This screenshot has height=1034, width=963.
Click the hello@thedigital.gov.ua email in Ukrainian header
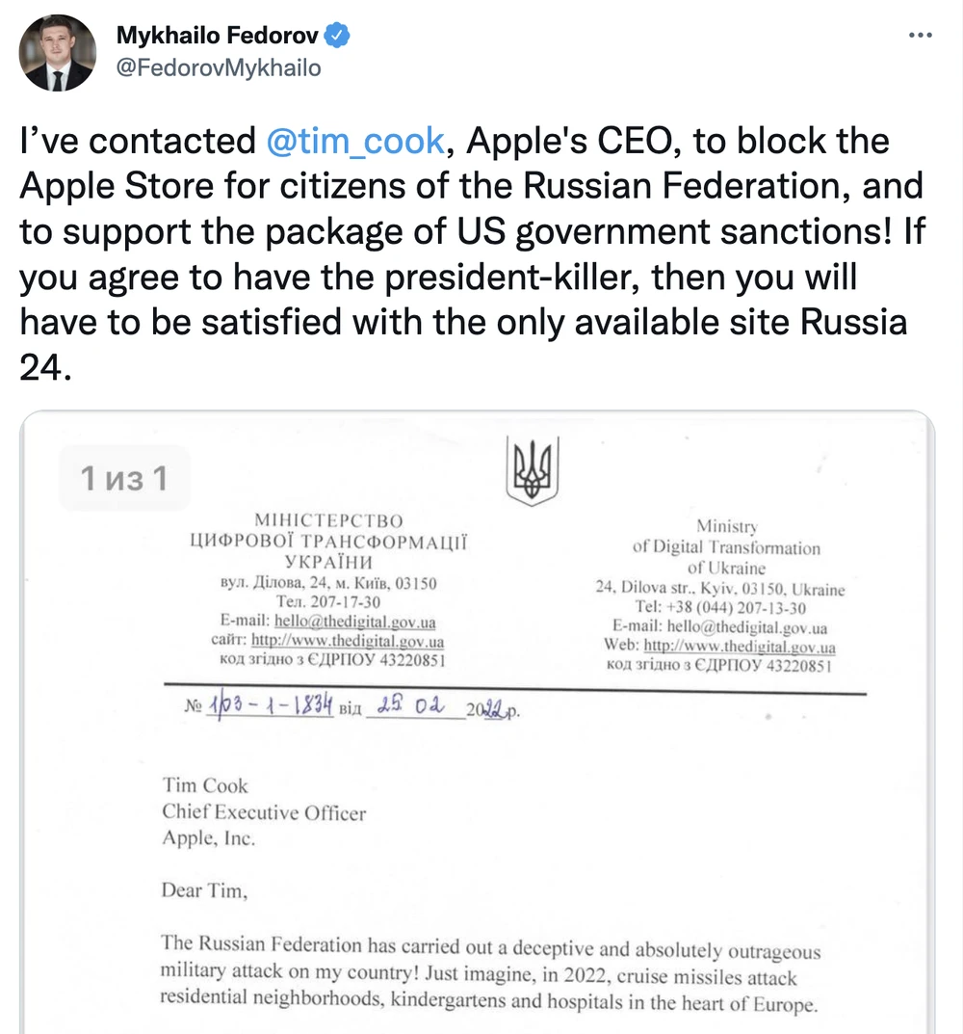pos(354,622)
